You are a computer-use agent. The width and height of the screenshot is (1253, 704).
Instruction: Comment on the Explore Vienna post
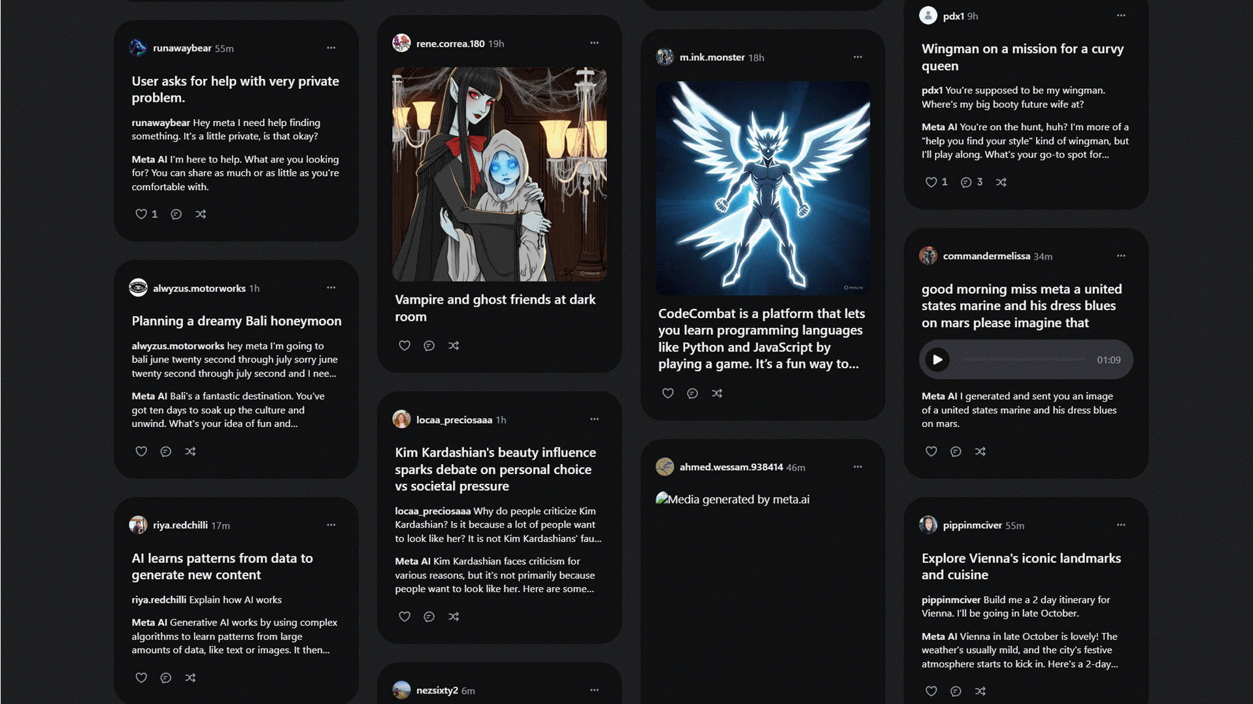click(956, 691)
